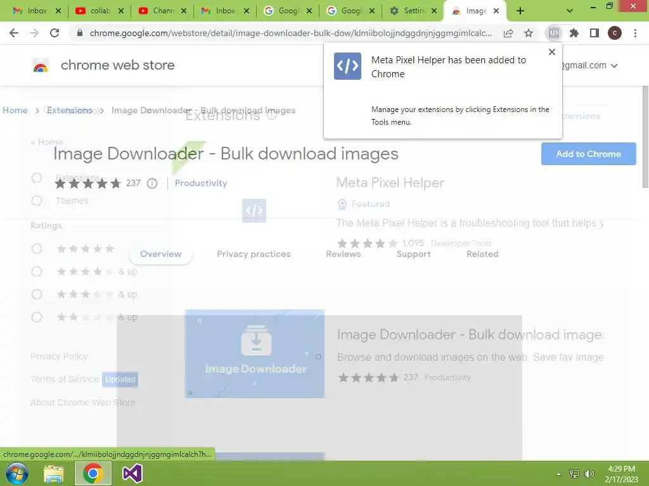Go back to the previous page
649x486 pixels.
pyautogui.click(x=14, y=33)
